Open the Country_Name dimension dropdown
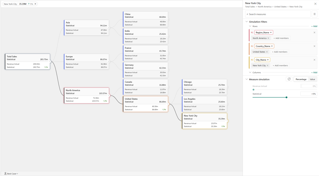This screenshot has height=176, width=319. tap(264, 46)
